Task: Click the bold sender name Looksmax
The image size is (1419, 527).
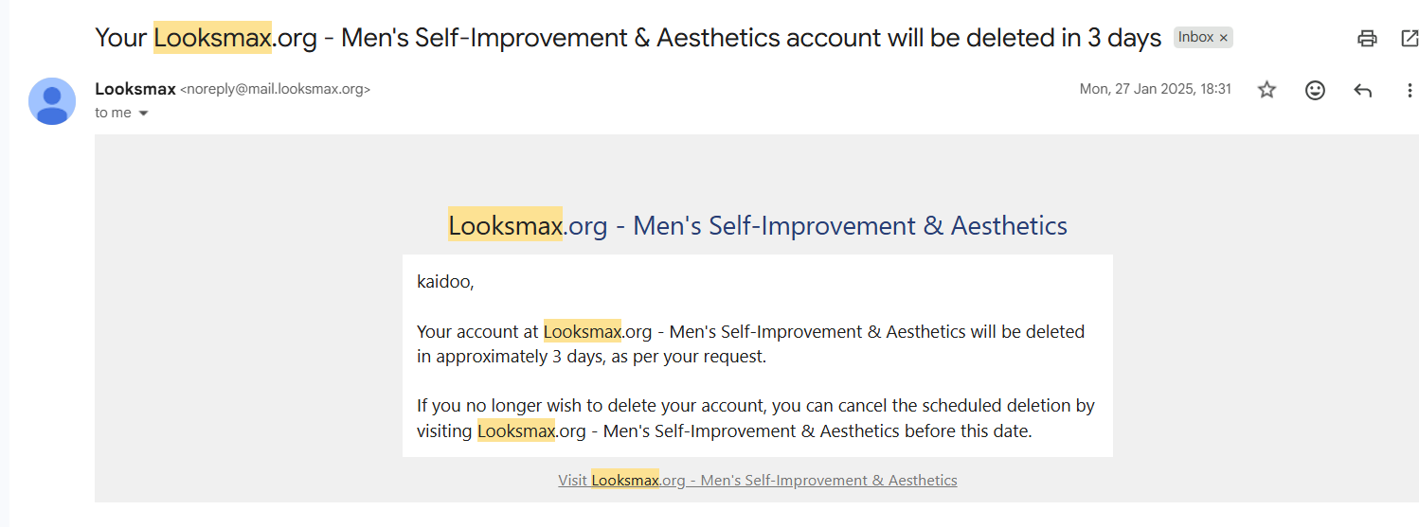Action: pos(135,89)
